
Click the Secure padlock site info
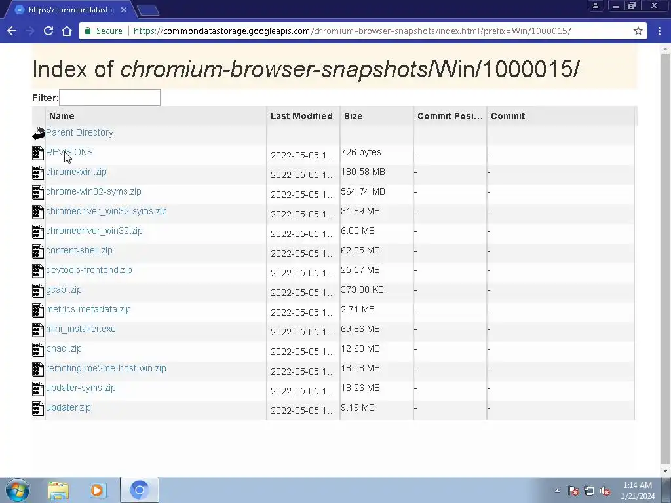pos(104,31)
